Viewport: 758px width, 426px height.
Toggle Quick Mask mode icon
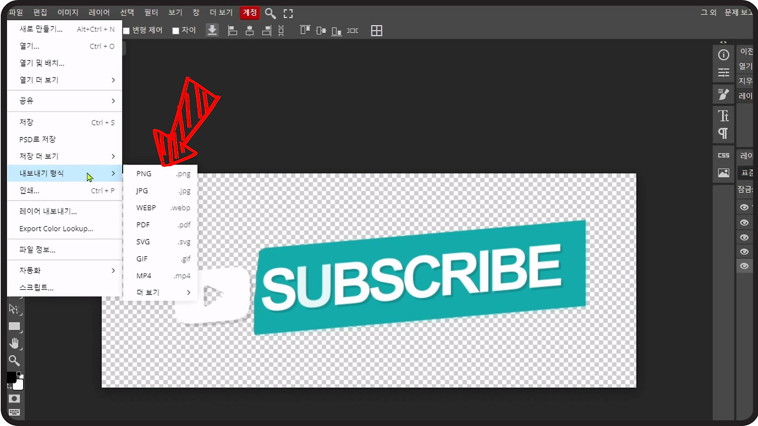point(14,399)
